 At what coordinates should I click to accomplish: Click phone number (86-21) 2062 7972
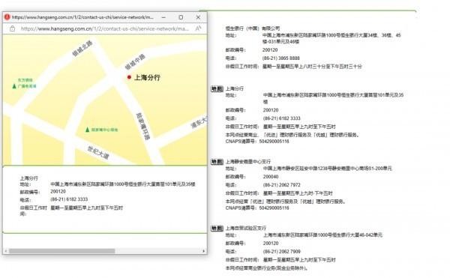281,185
